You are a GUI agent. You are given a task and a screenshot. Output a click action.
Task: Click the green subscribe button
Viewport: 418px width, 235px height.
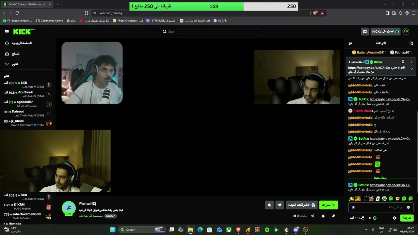click(x=329, y=205)
